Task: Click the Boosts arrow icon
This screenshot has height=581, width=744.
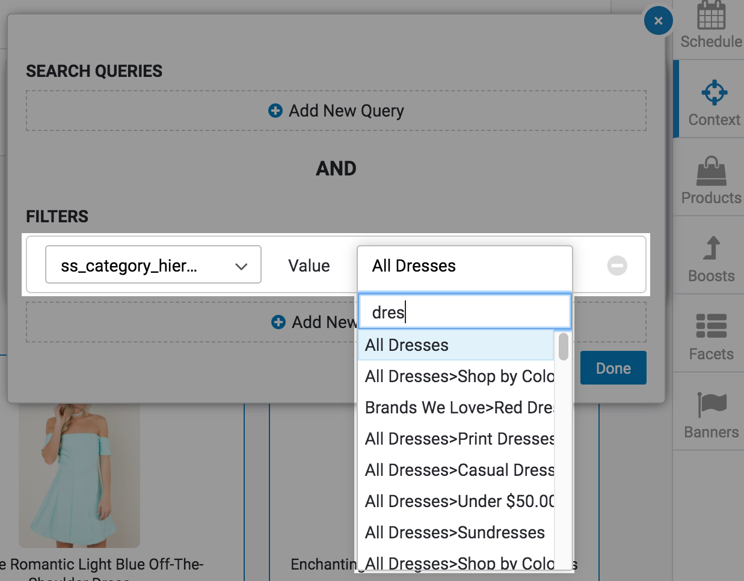Action: click(x=712, y=248)
